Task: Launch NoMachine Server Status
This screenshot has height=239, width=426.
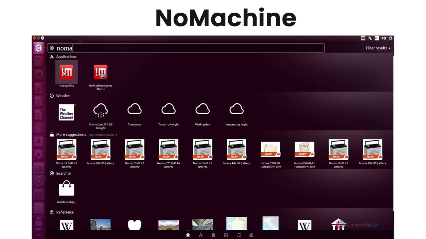Action: (101, 72)
